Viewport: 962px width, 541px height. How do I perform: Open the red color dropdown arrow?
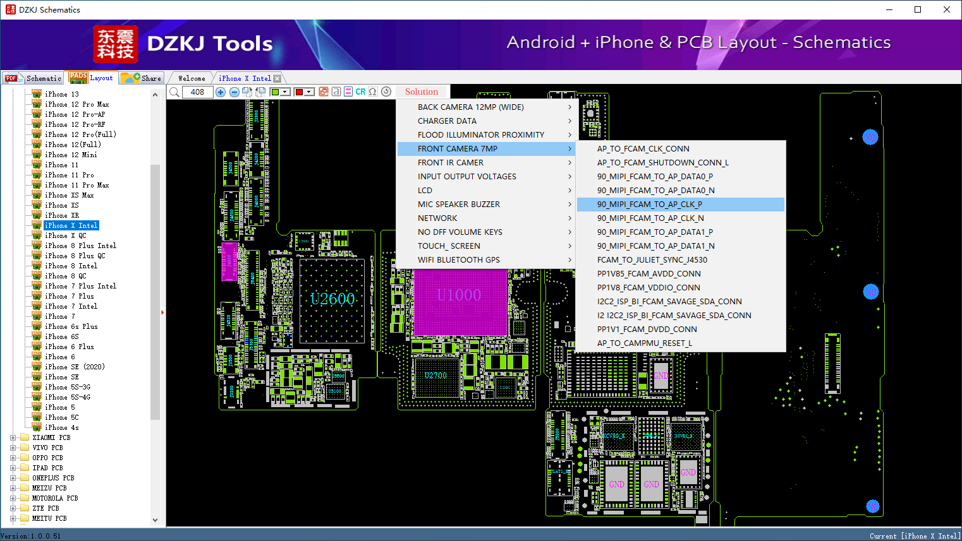(310, 92)
